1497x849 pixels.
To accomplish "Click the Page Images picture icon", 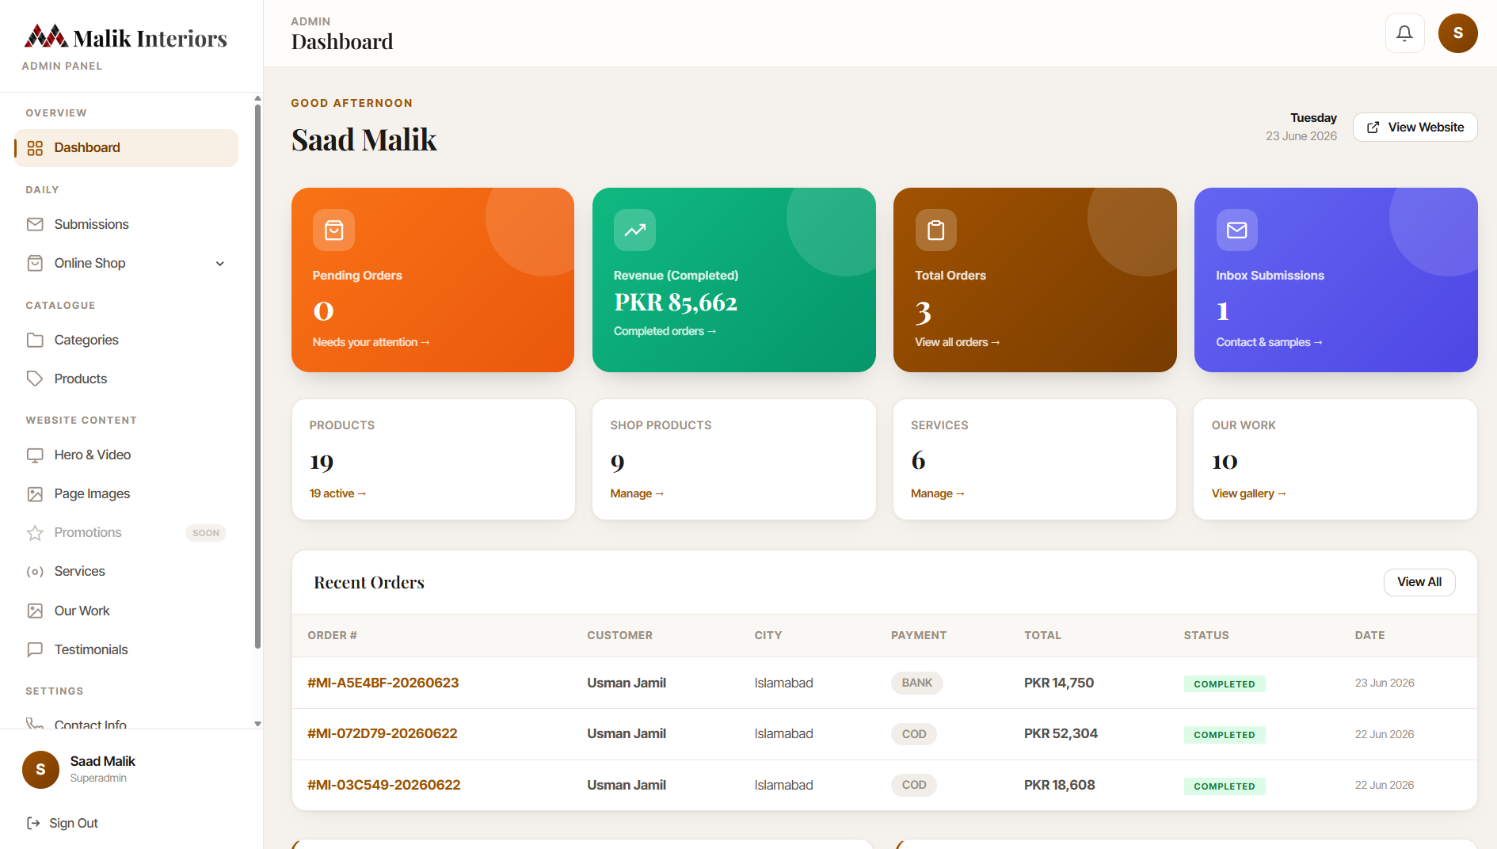I will (x=35, y=494).
